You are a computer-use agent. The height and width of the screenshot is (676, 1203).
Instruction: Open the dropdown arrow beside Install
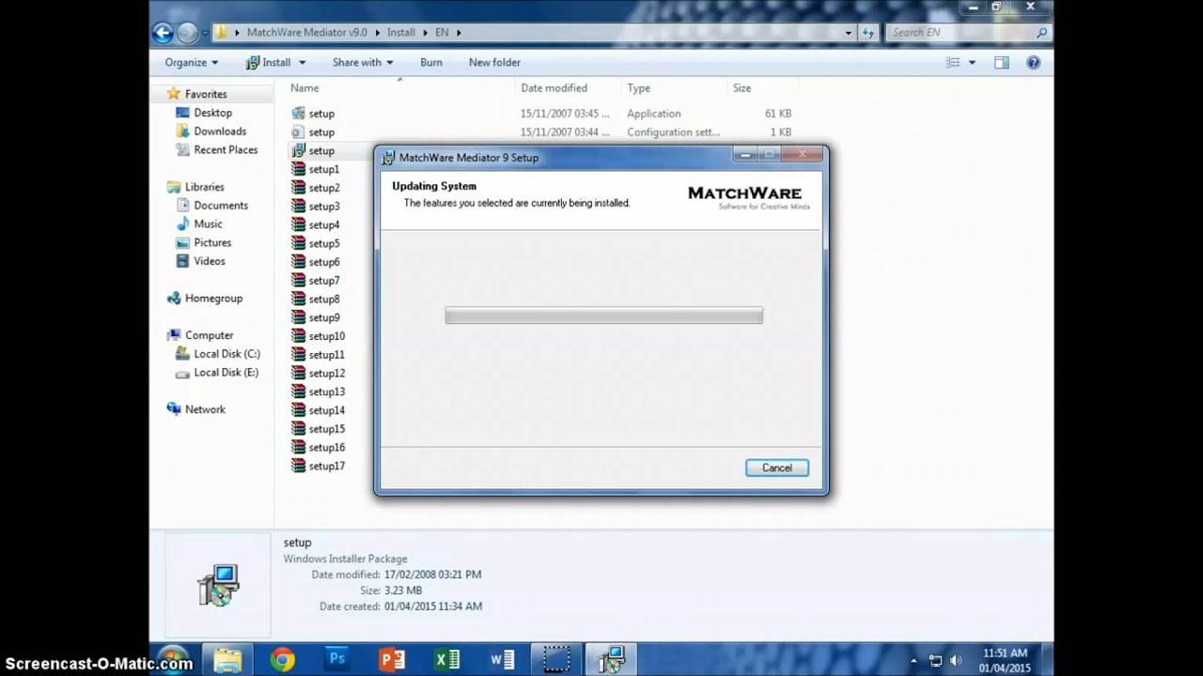point(302,63)
